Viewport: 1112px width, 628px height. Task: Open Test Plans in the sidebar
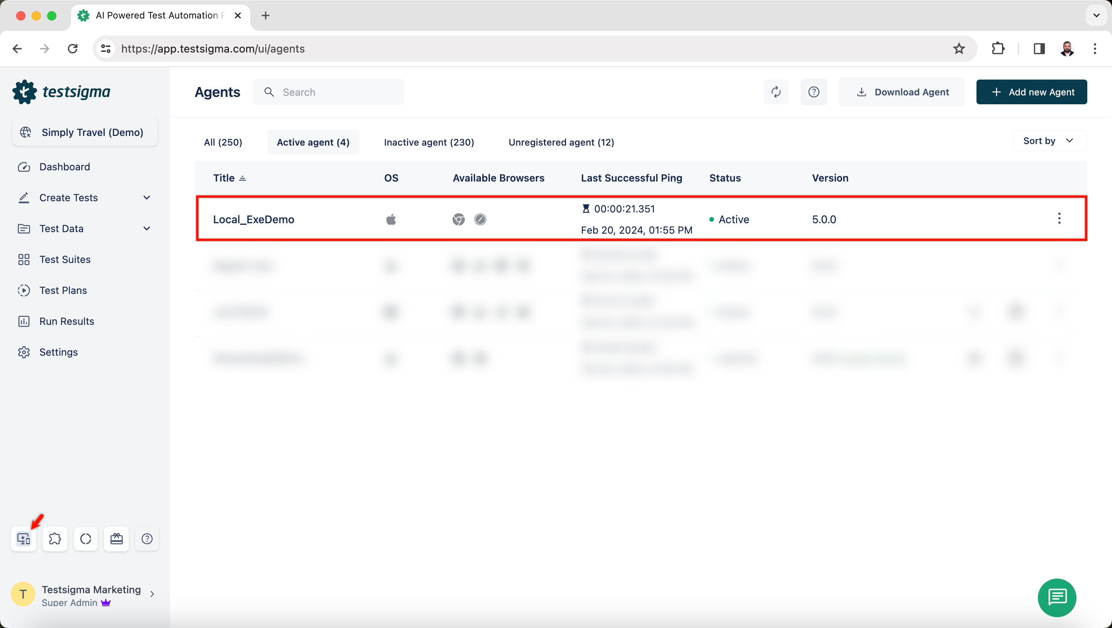click(63, 290)
